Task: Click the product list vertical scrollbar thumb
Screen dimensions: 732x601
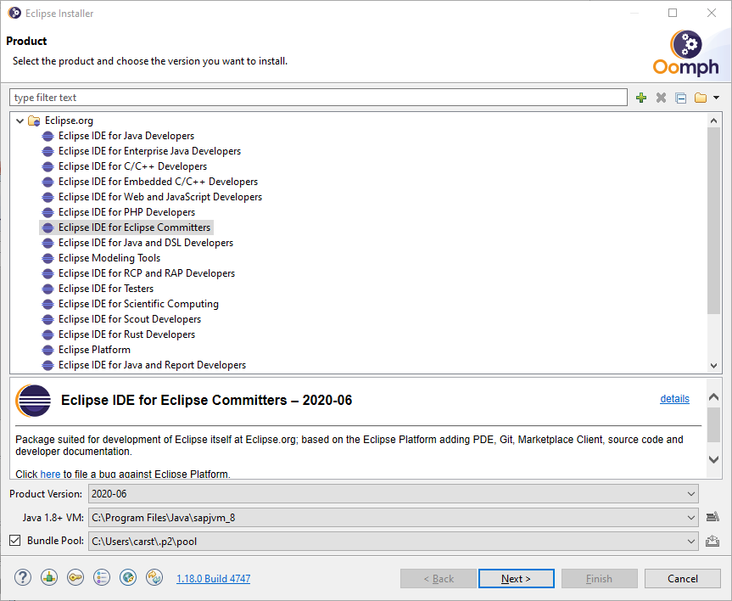Action: tap(713, 221)
